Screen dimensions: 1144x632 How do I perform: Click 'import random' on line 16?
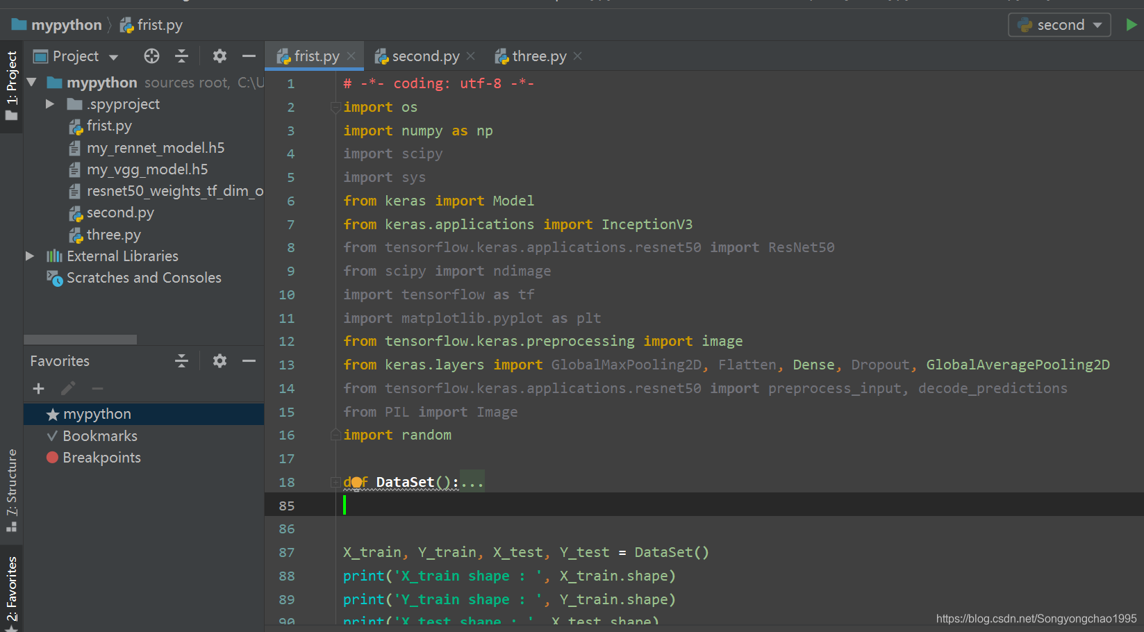click(x=397, y=435)
